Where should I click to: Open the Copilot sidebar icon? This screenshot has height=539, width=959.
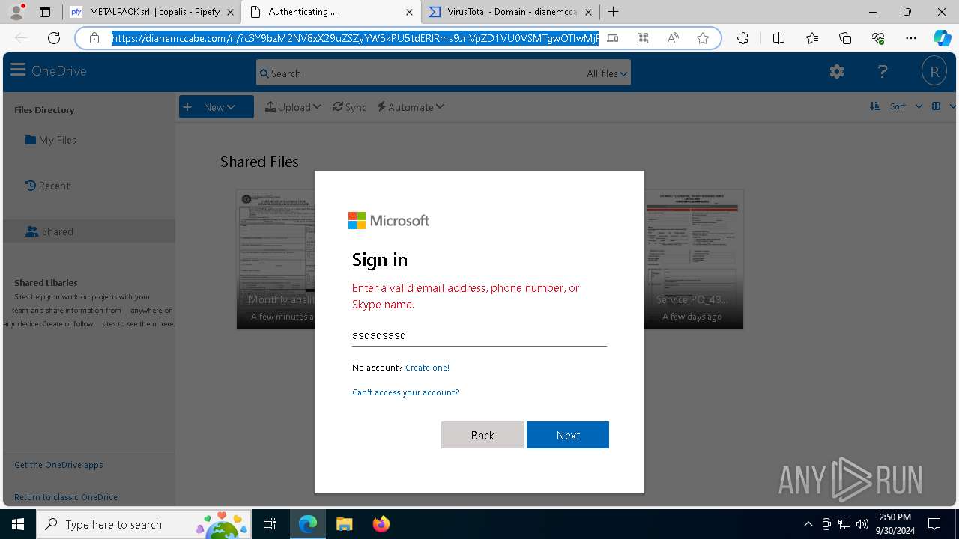(942, 38)
